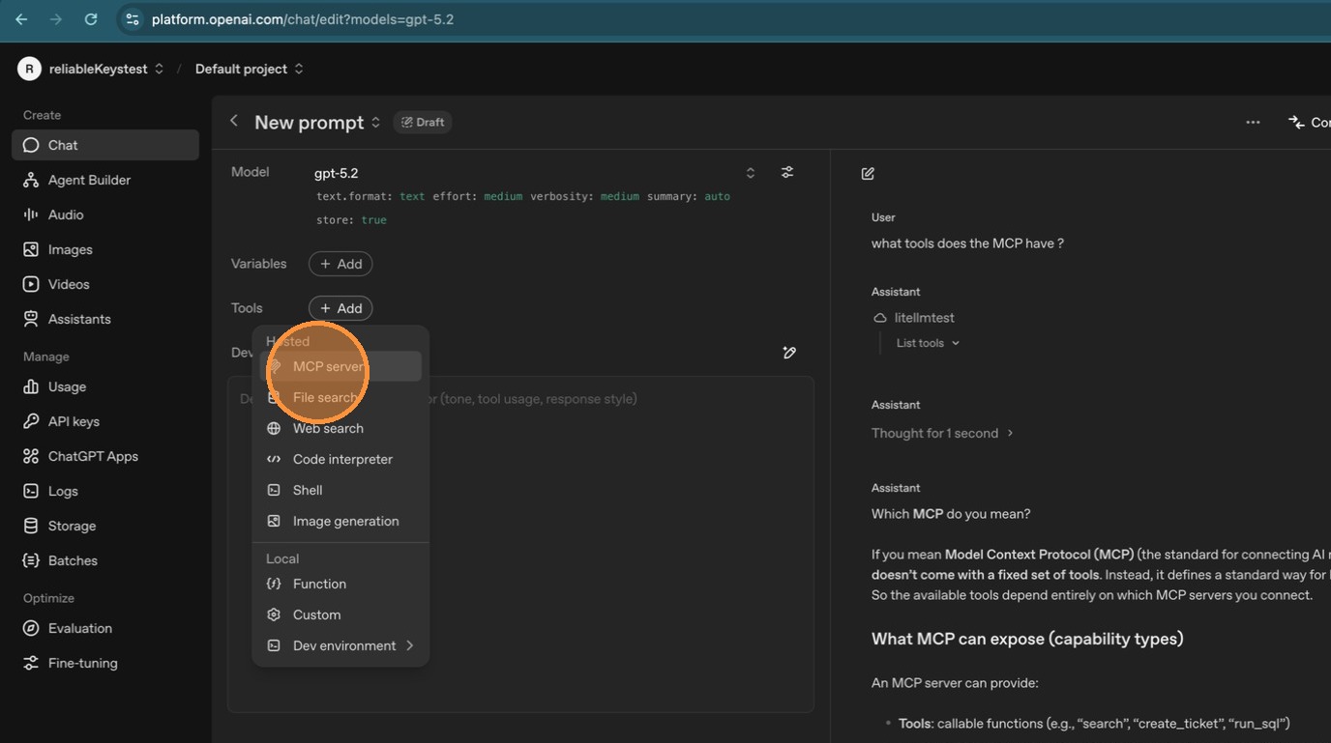Screen dimensions: 1331x743
Task: Click the Fine-tuning sliders icon
Action: pos(31,663)
